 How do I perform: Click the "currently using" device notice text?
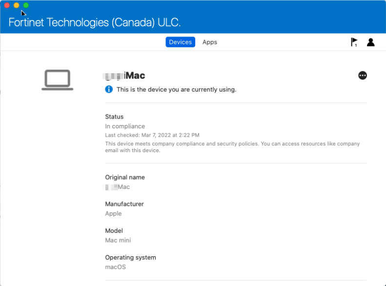pyautogui.click(x=176, y=90)
